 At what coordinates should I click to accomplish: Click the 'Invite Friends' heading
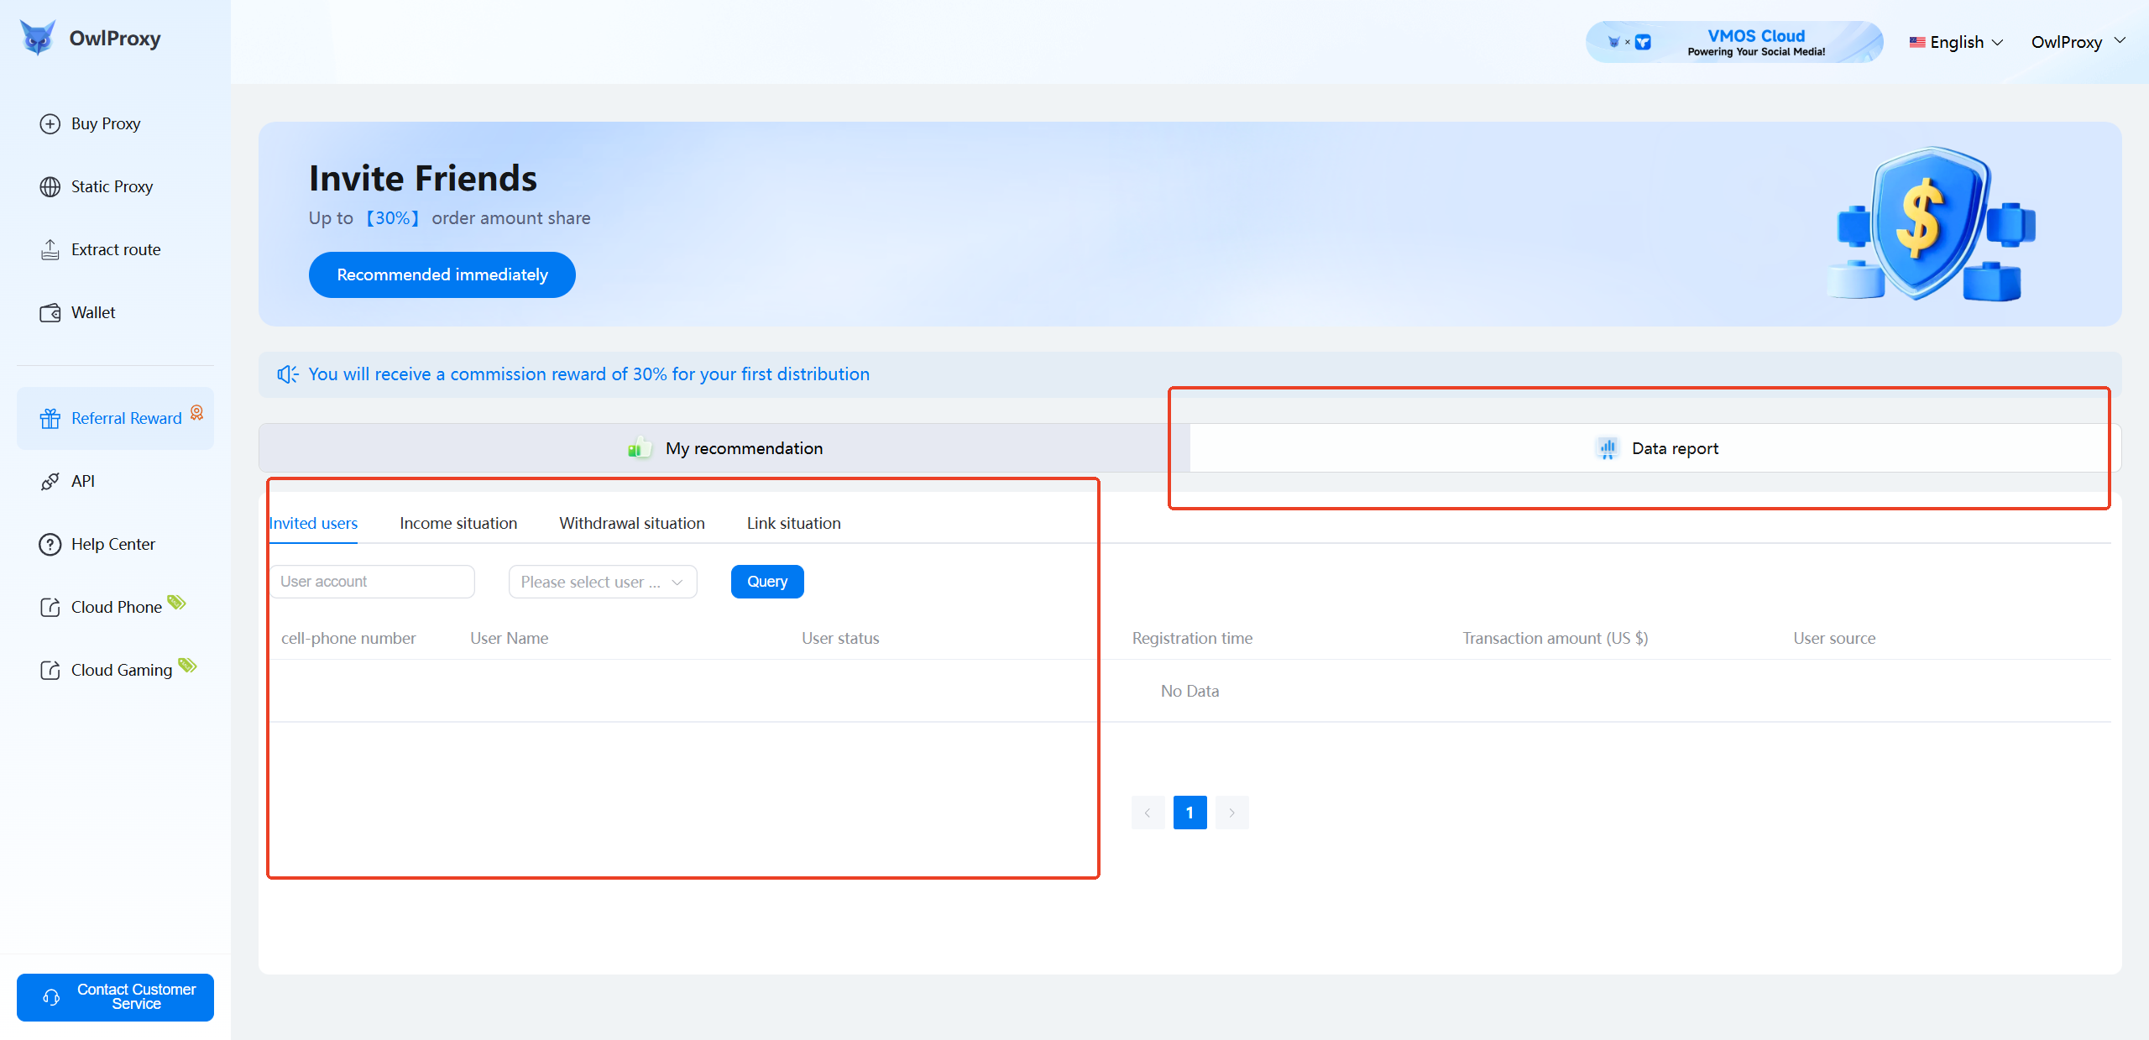(423, 178)
